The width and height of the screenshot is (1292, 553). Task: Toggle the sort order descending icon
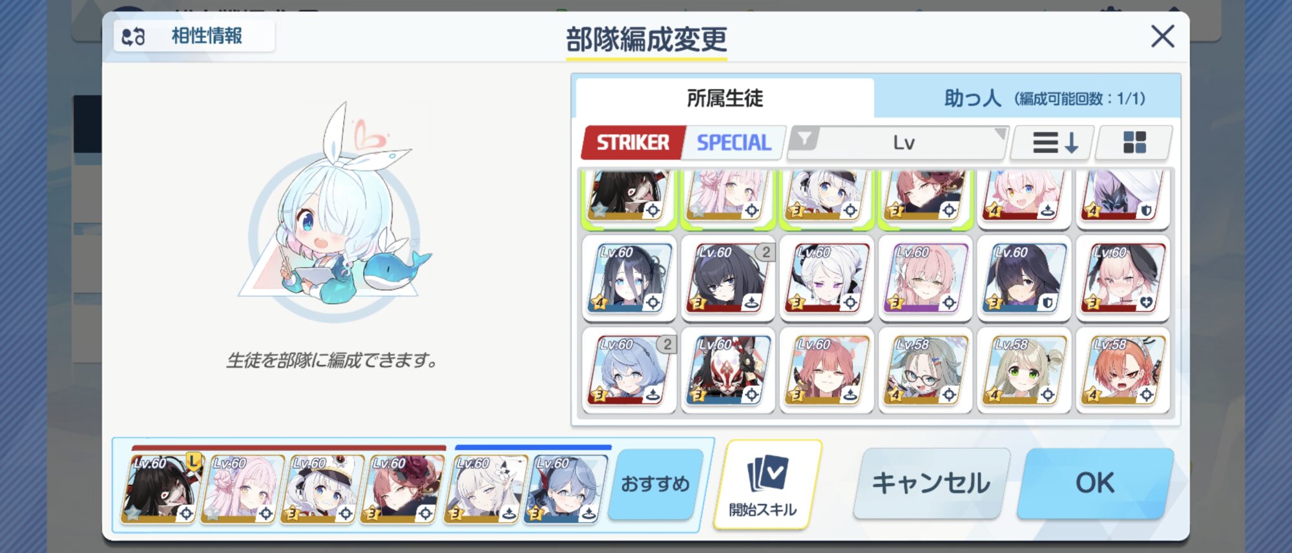[x=1054, y=143]
